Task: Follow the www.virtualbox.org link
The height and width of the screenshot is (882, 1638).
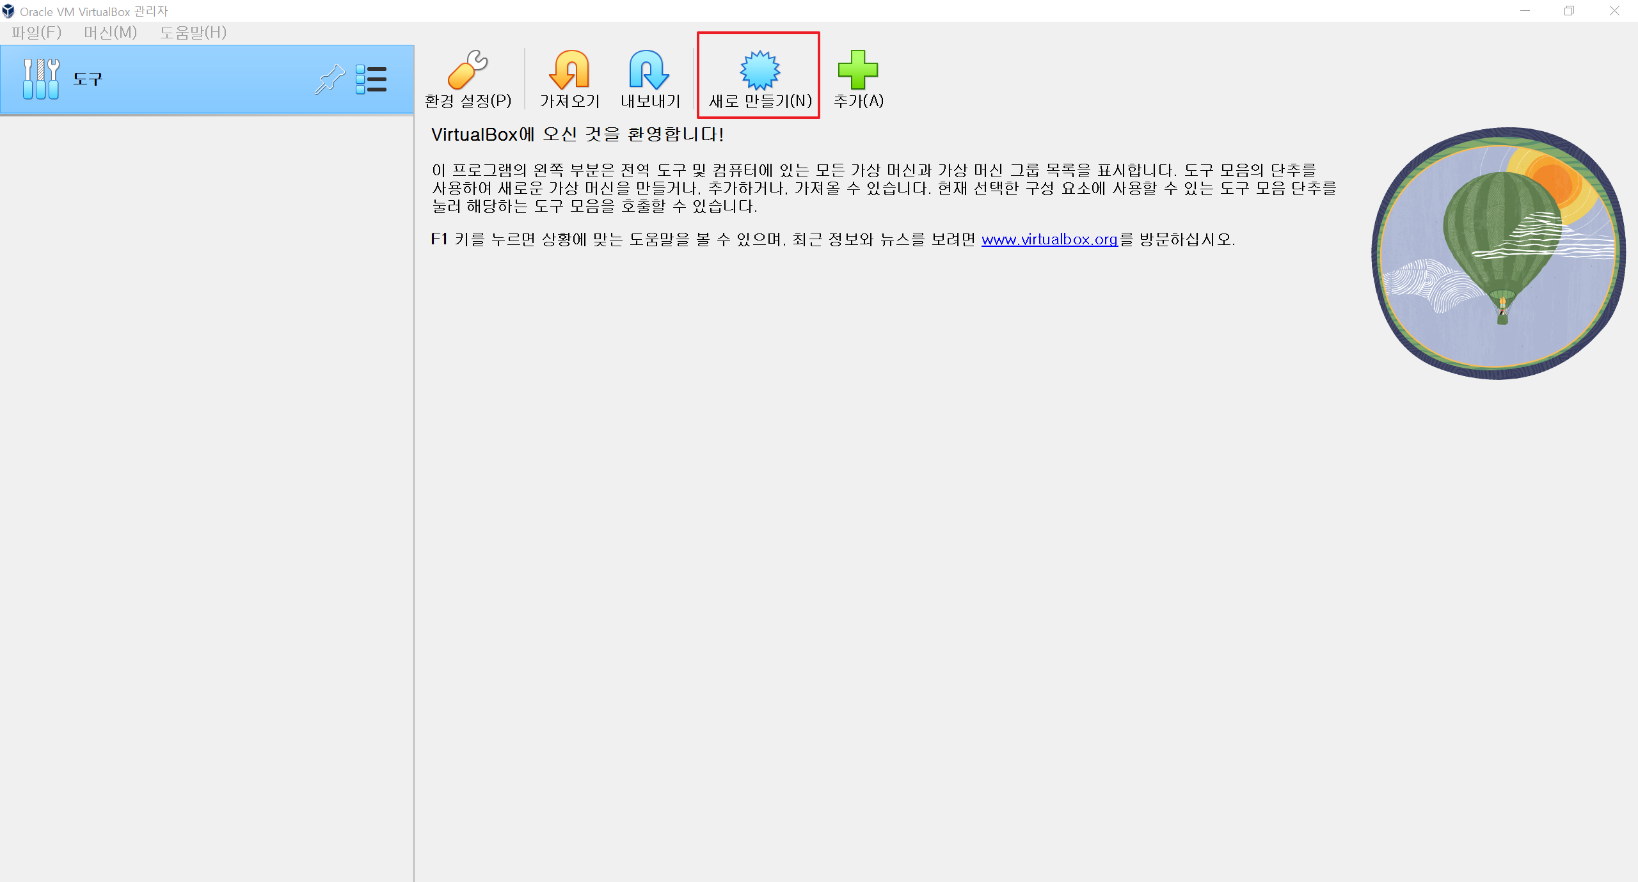Action: coord(1049,239)
